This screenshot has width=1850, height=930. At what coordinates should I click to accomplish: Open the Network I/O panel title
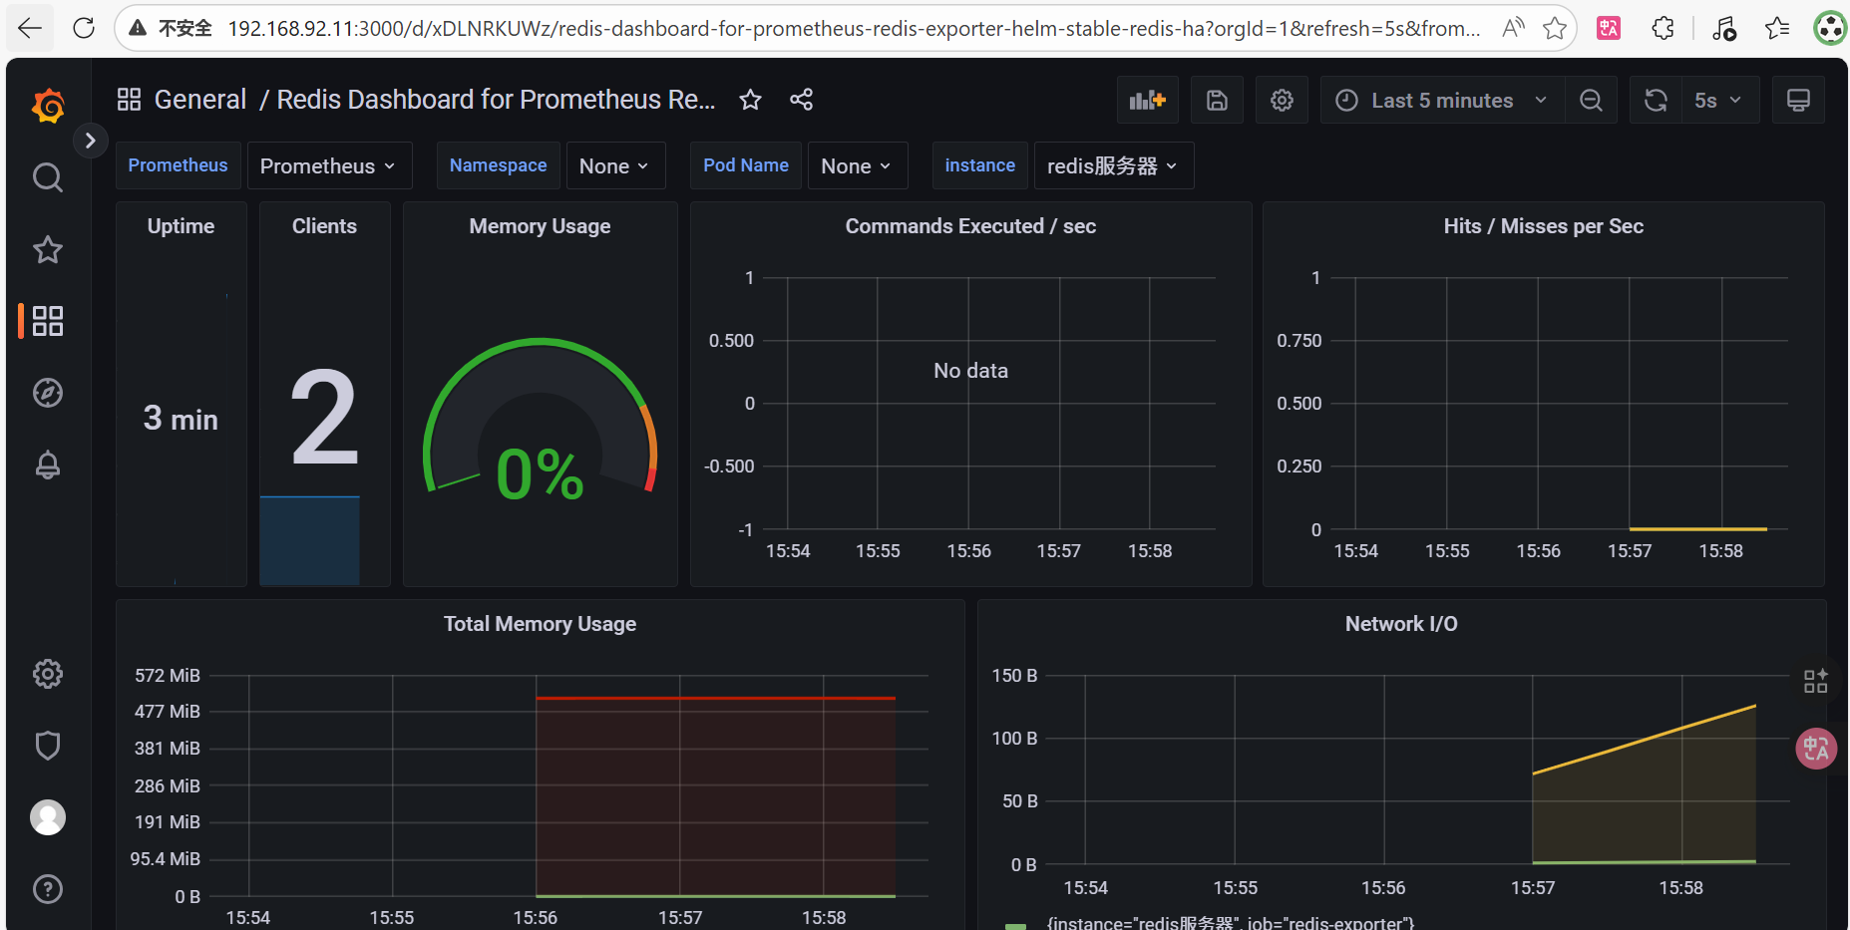point(1401,624)
